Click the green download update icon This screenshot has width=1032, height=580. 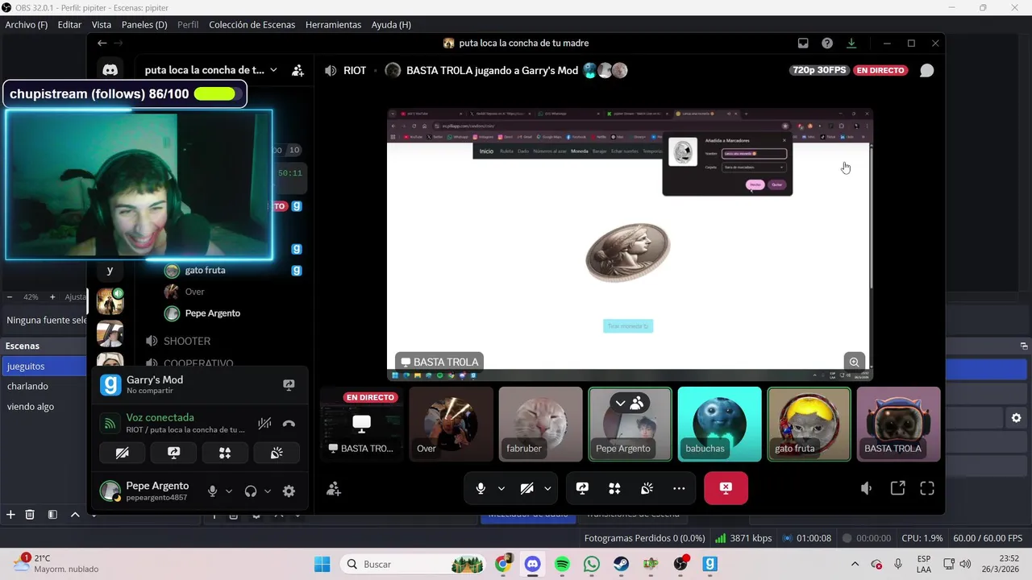[x=851, y=43]
